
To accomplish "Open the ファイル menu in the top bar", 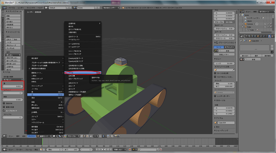I will [x=11, y=7].
